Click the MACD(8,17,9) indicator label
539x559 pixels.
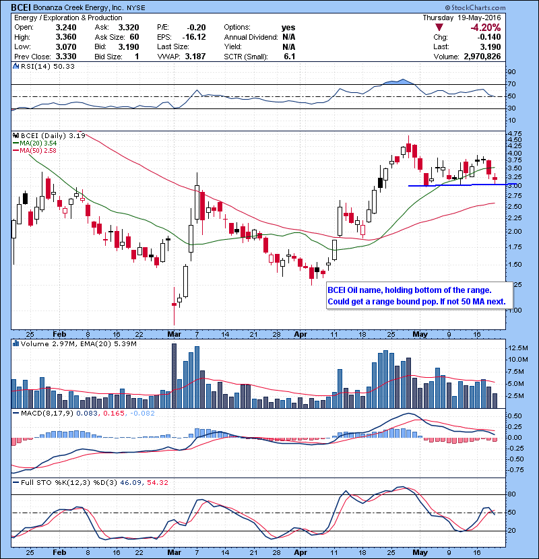(47, 414)
